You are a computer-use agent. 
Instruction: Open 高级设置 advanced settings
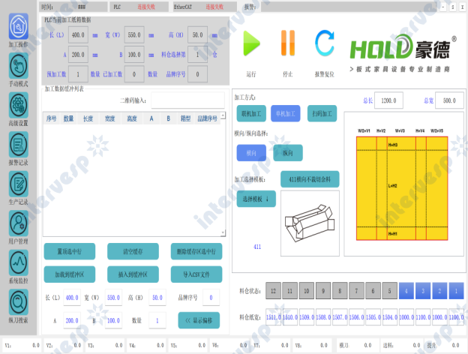click(x=19, y=106)
